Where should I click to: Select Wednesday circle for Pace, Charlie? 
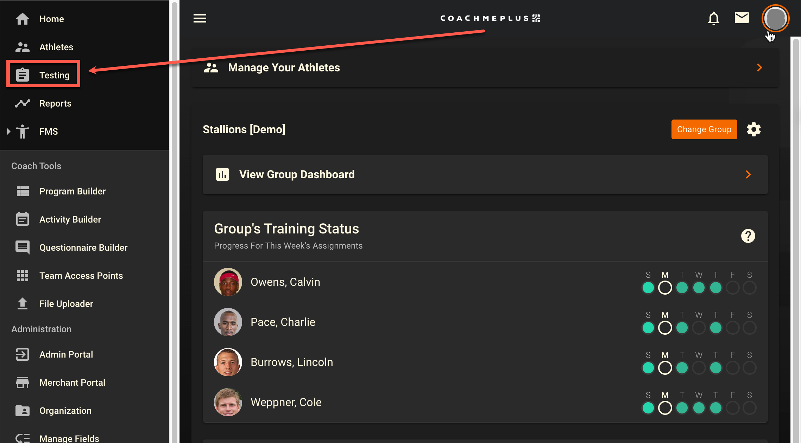(x=699, y=328)
